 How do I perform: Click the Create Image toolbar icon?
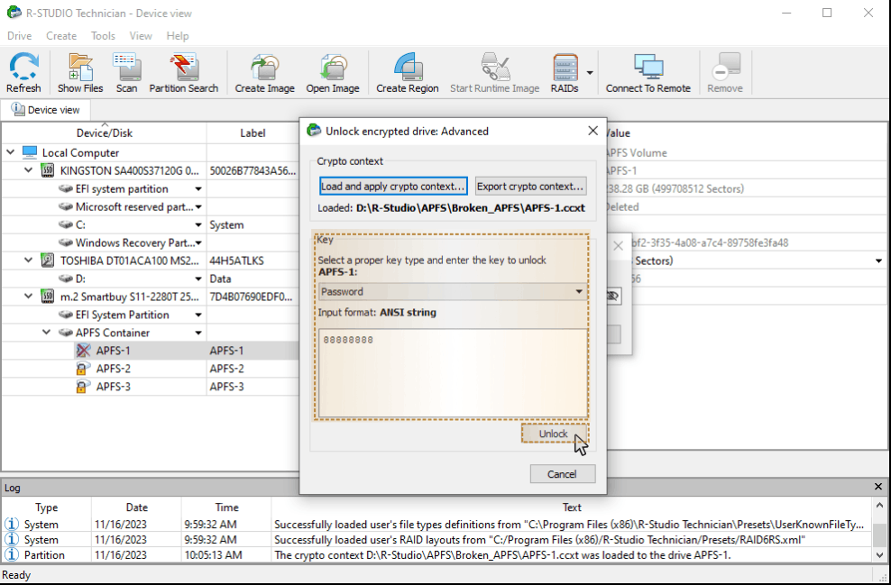click(x=265, y=72)
